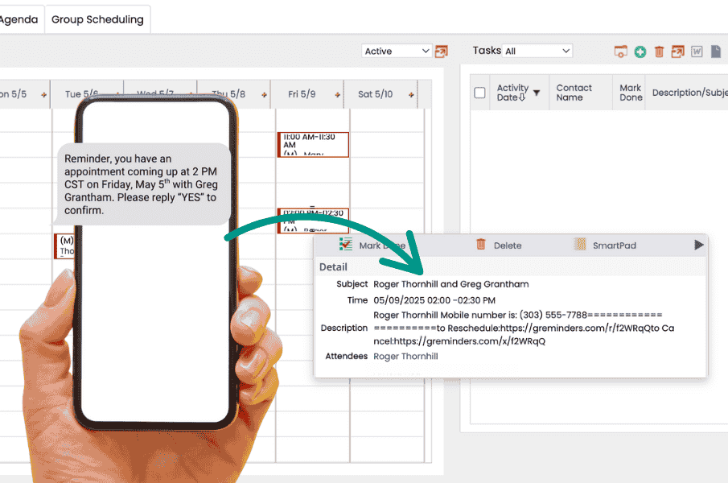
Task: Add an activity on Sat 5/10 plus icon
Action: pyautogui.click(x=412, y=95)
